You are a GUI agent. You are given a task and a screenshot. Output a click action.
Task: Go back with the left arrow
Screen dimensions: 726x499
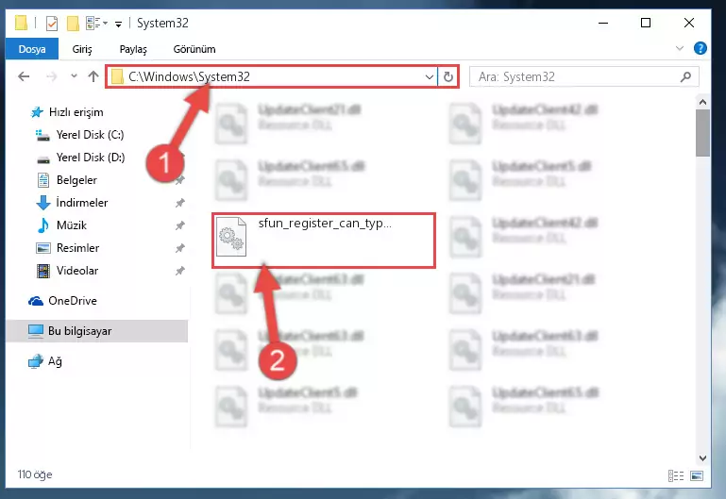point(24,76)
